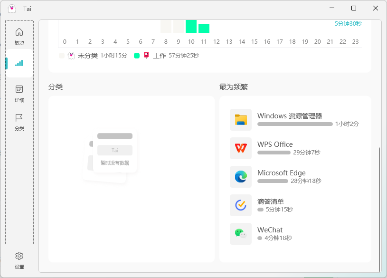This screenshot has height=278, width=387.
Task: Click the WeChat app icon
Action: (241, 234)
